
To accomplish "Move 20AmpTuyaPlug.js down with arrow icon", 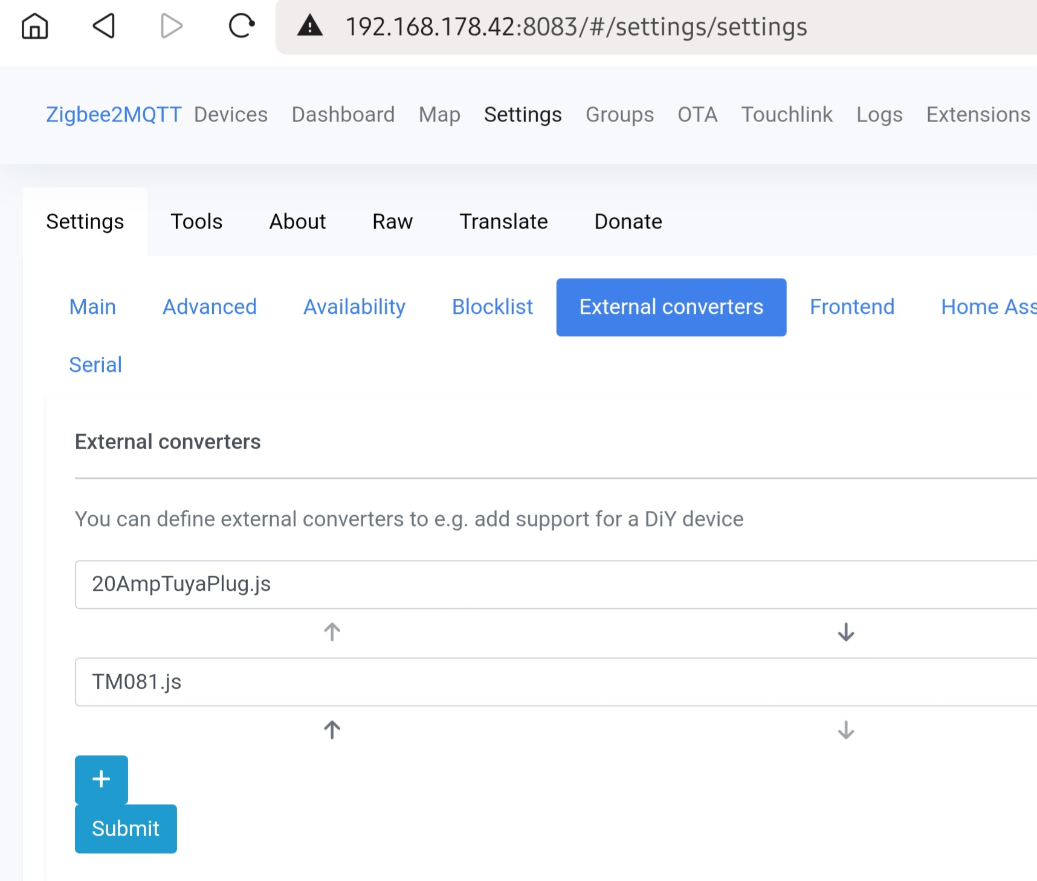I will point(845,632).
